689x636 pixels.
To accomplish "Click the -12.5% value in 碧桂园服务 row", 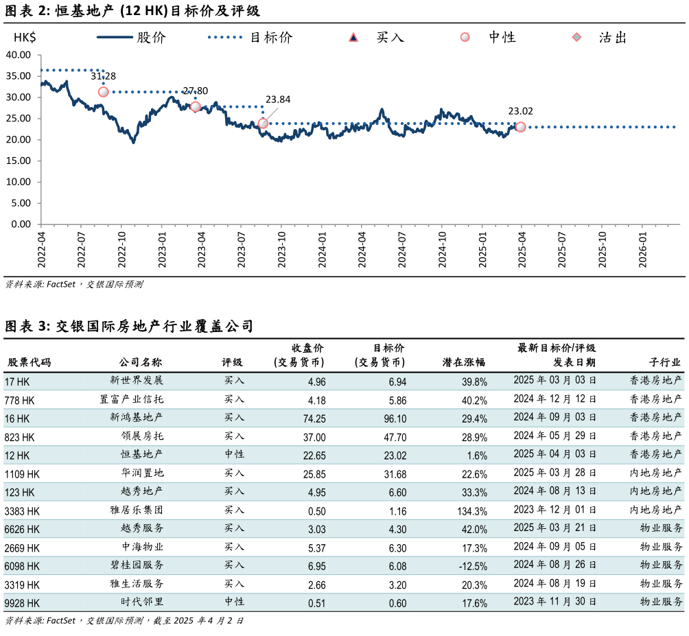I will click(472, 567).
